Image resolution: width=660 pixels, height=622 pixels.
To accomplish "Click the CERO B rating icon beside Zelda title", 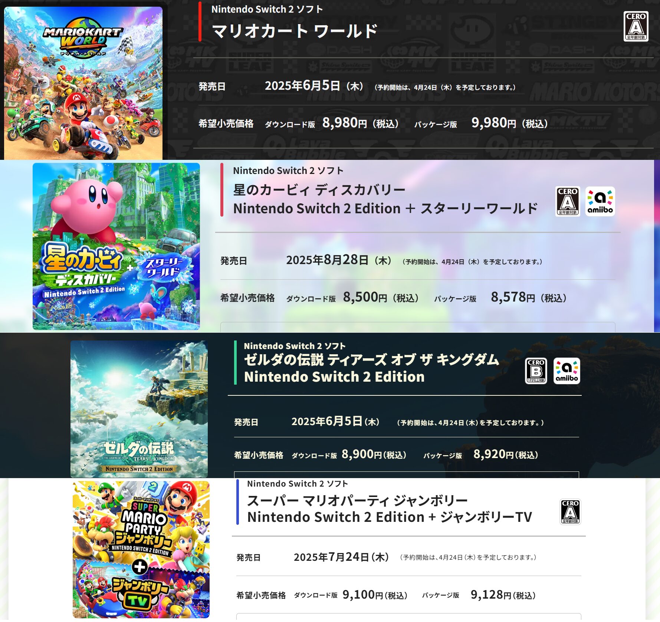I will pyautogui.click(x=536, y=371).
